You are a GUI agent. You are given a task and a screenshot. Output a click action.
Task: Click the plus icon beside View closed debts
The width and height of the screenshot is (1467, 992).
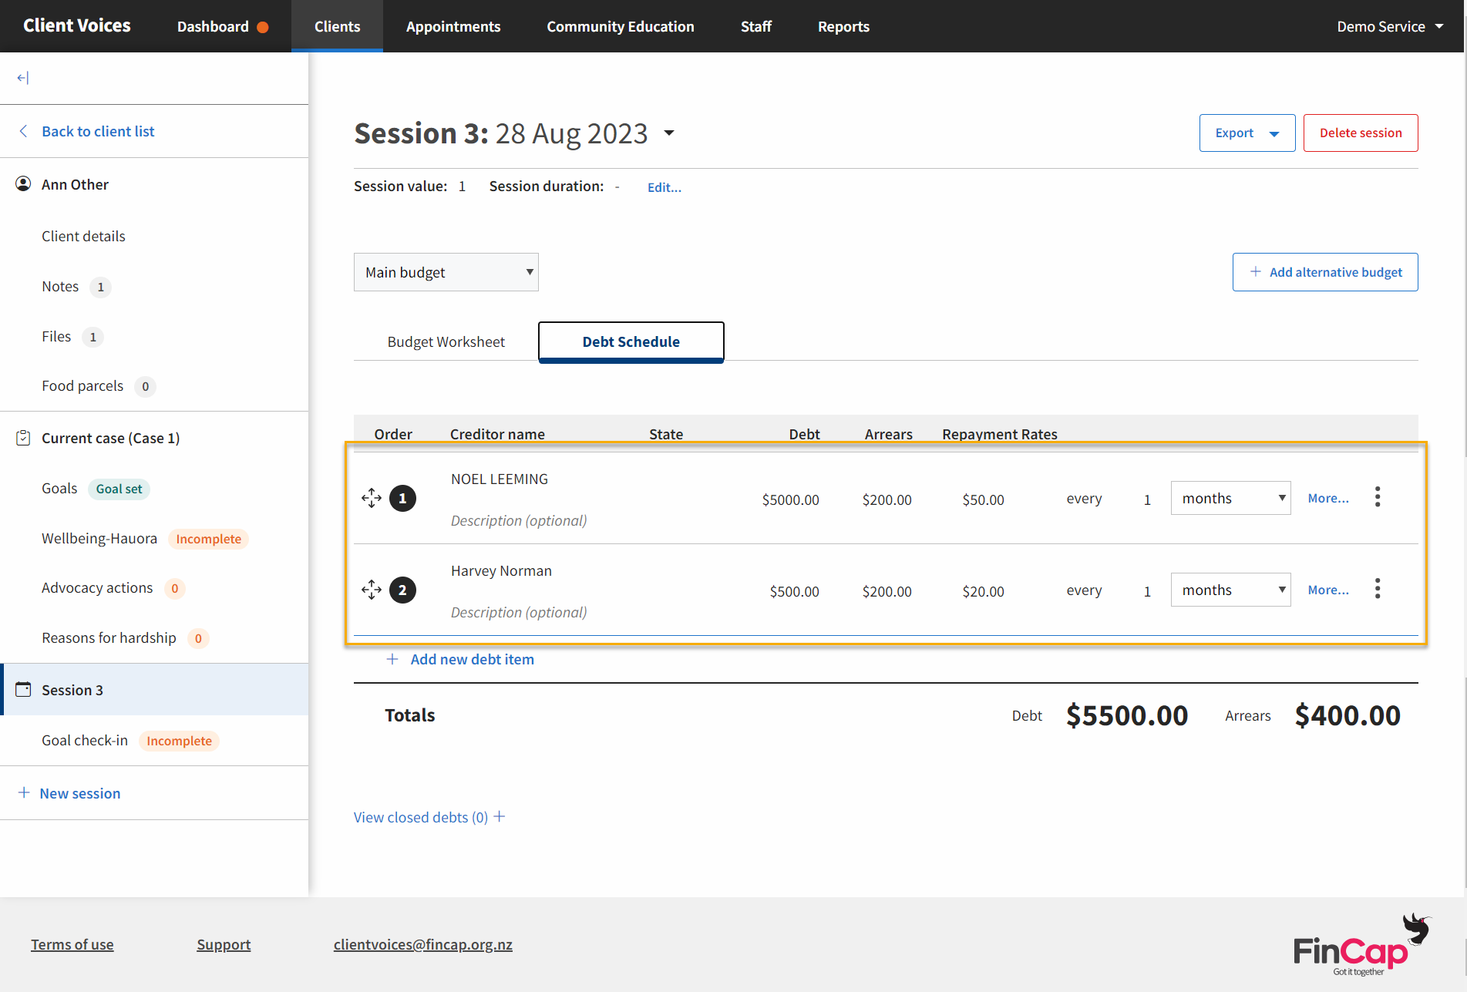coord(500,816)
